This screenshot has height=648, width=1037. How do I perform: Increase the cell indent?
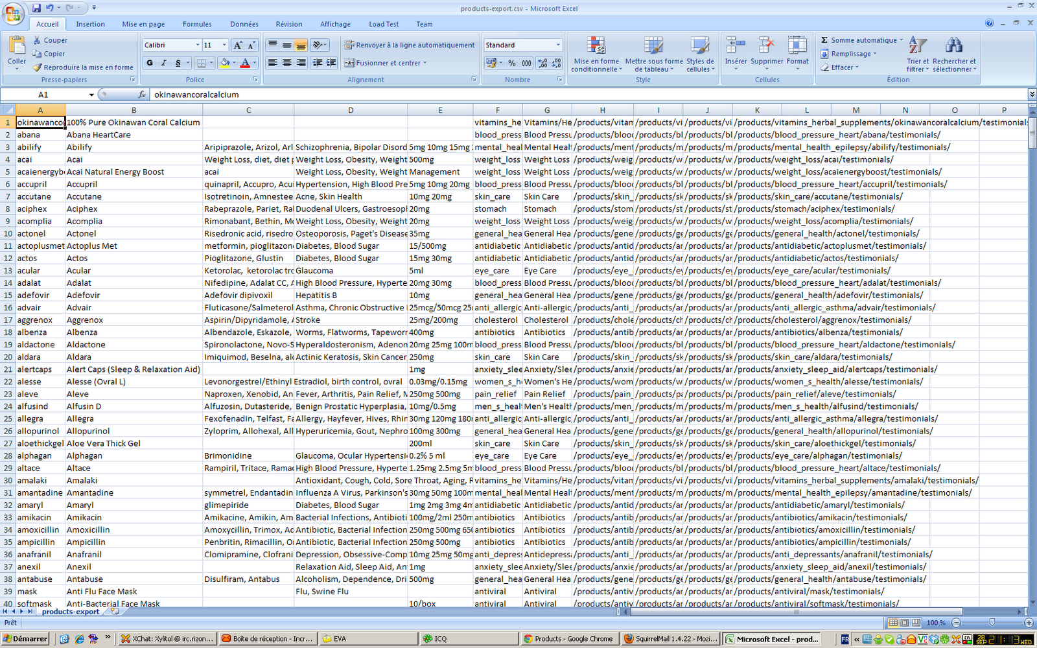(x=331, y=63)
